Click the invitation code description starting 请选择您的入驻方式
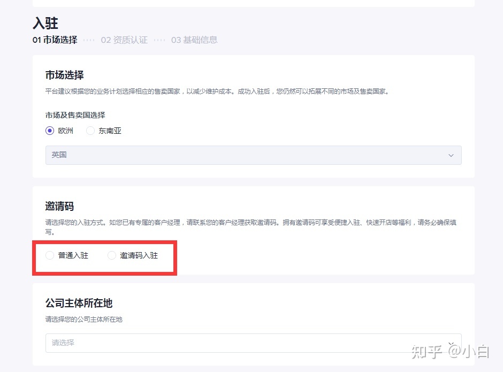The width and height of the screenshot is (503, 372). point(250,227)
